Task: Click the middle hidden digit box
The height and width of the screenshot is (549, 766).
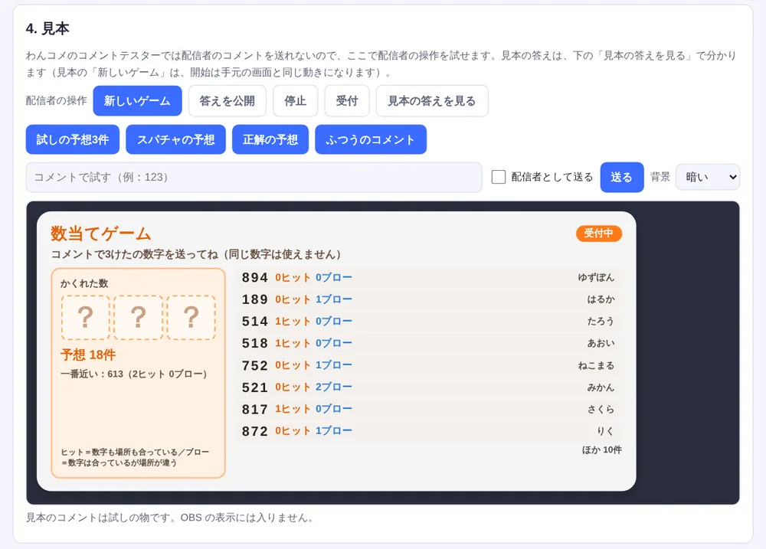Action: point(138,318)
